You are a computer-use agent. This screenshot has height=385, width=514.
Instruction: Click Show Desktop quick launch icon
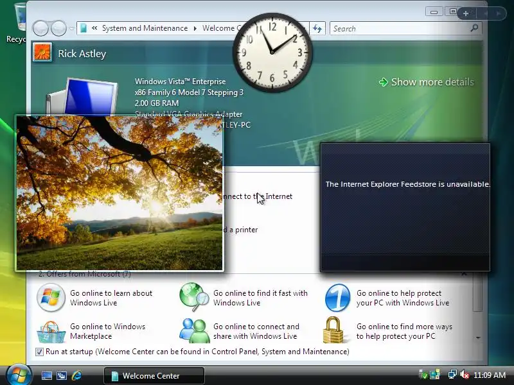point(46,375)
